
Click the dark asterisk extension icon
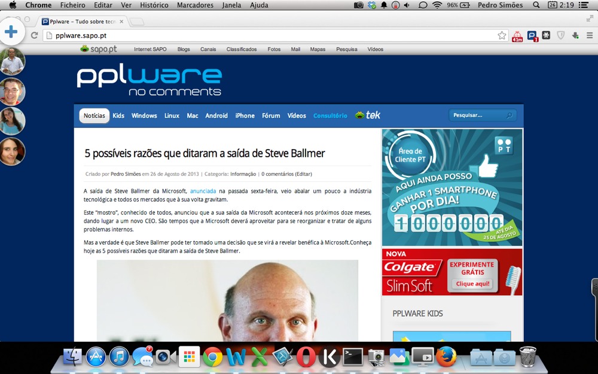546,35
